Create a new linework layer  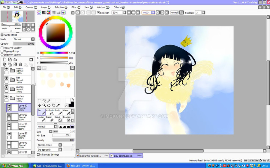(x=10, y=60)
